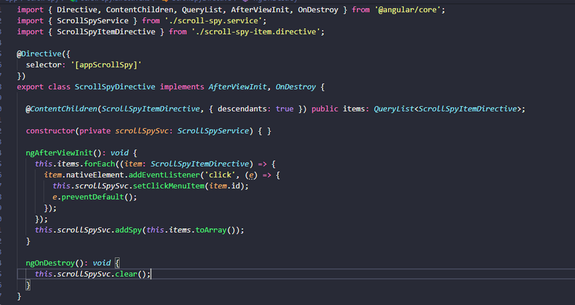Click ScrollSpyService in the second import line

(x=93, y=21)
